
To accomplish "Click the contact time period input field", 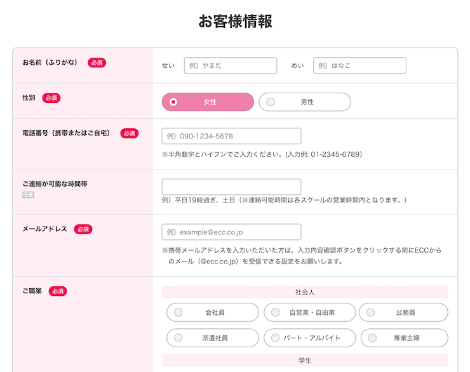I will (231, 187).
